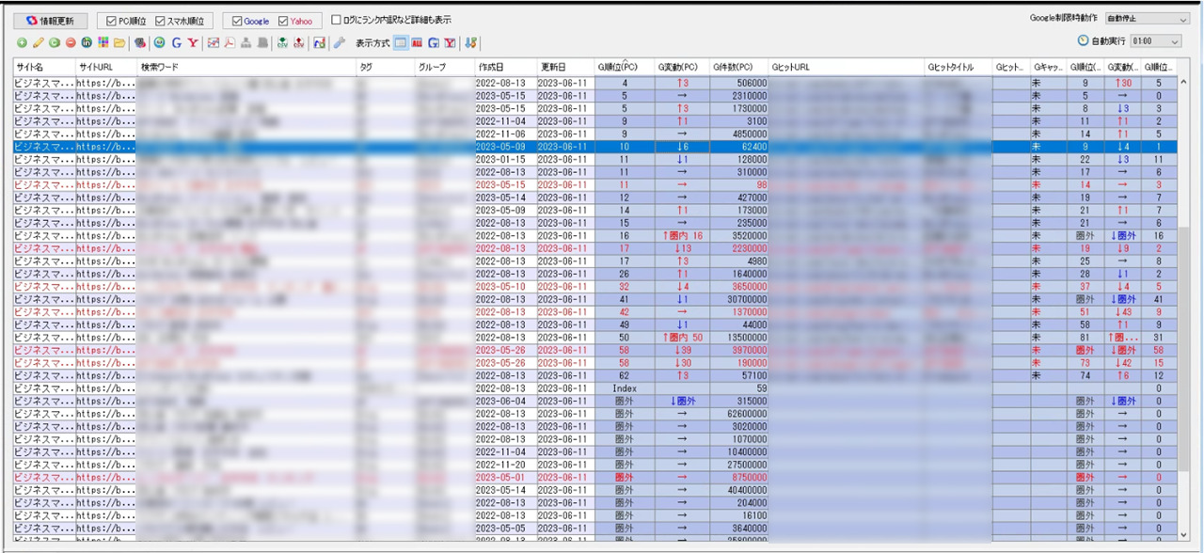Open the yellow folder toolbar icon
This screenshot has height=553, width=1204.
coord(119,43)
